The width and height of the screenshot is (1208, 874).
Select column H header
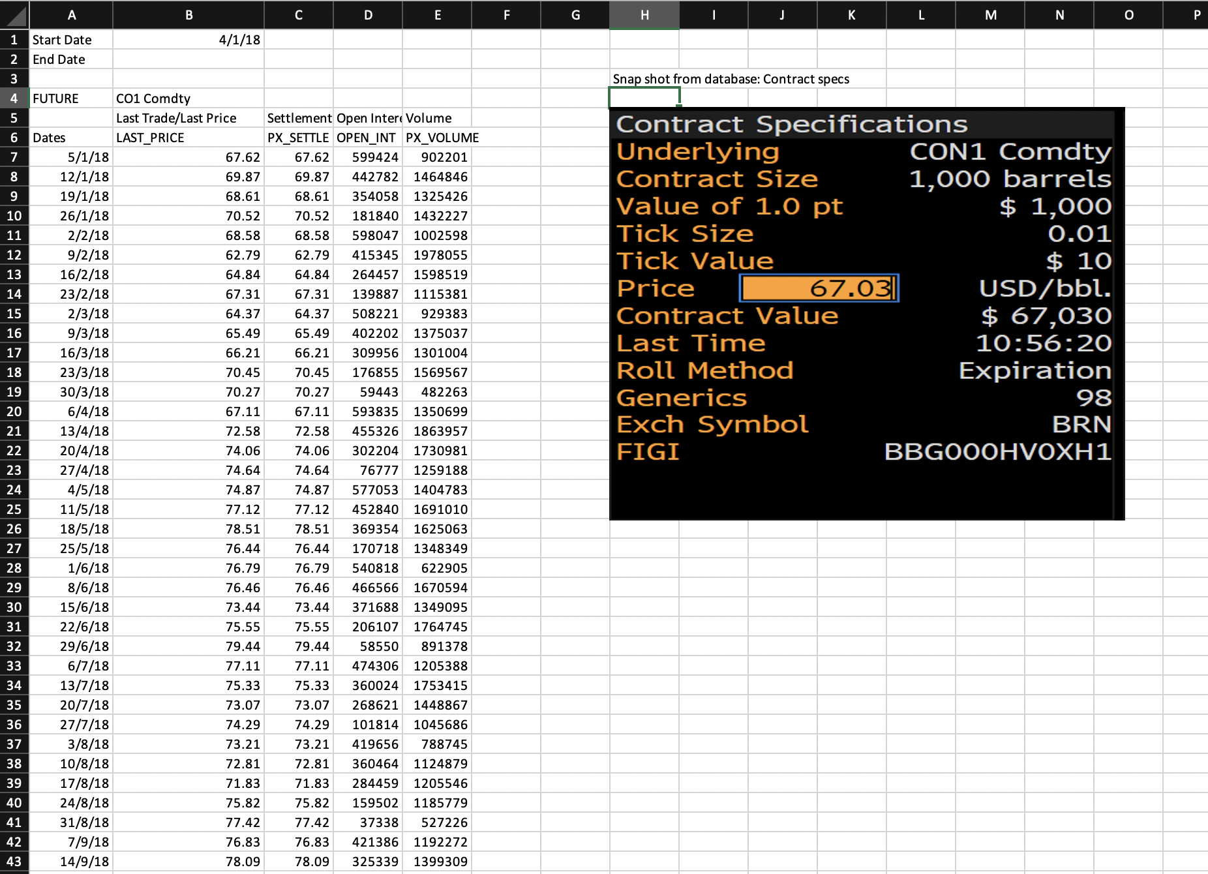(x=644, y=14)
